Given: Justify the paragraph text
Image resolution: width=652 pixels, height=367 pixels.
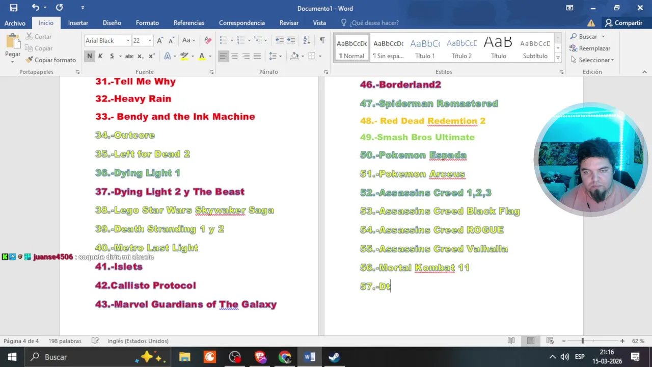Looking at the screenshot, I should (x=257, y=56).
